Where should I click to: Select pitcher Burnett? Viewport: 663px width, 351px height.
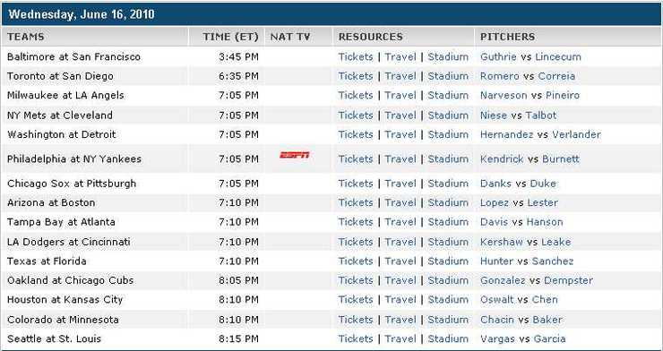click(560, 158)
